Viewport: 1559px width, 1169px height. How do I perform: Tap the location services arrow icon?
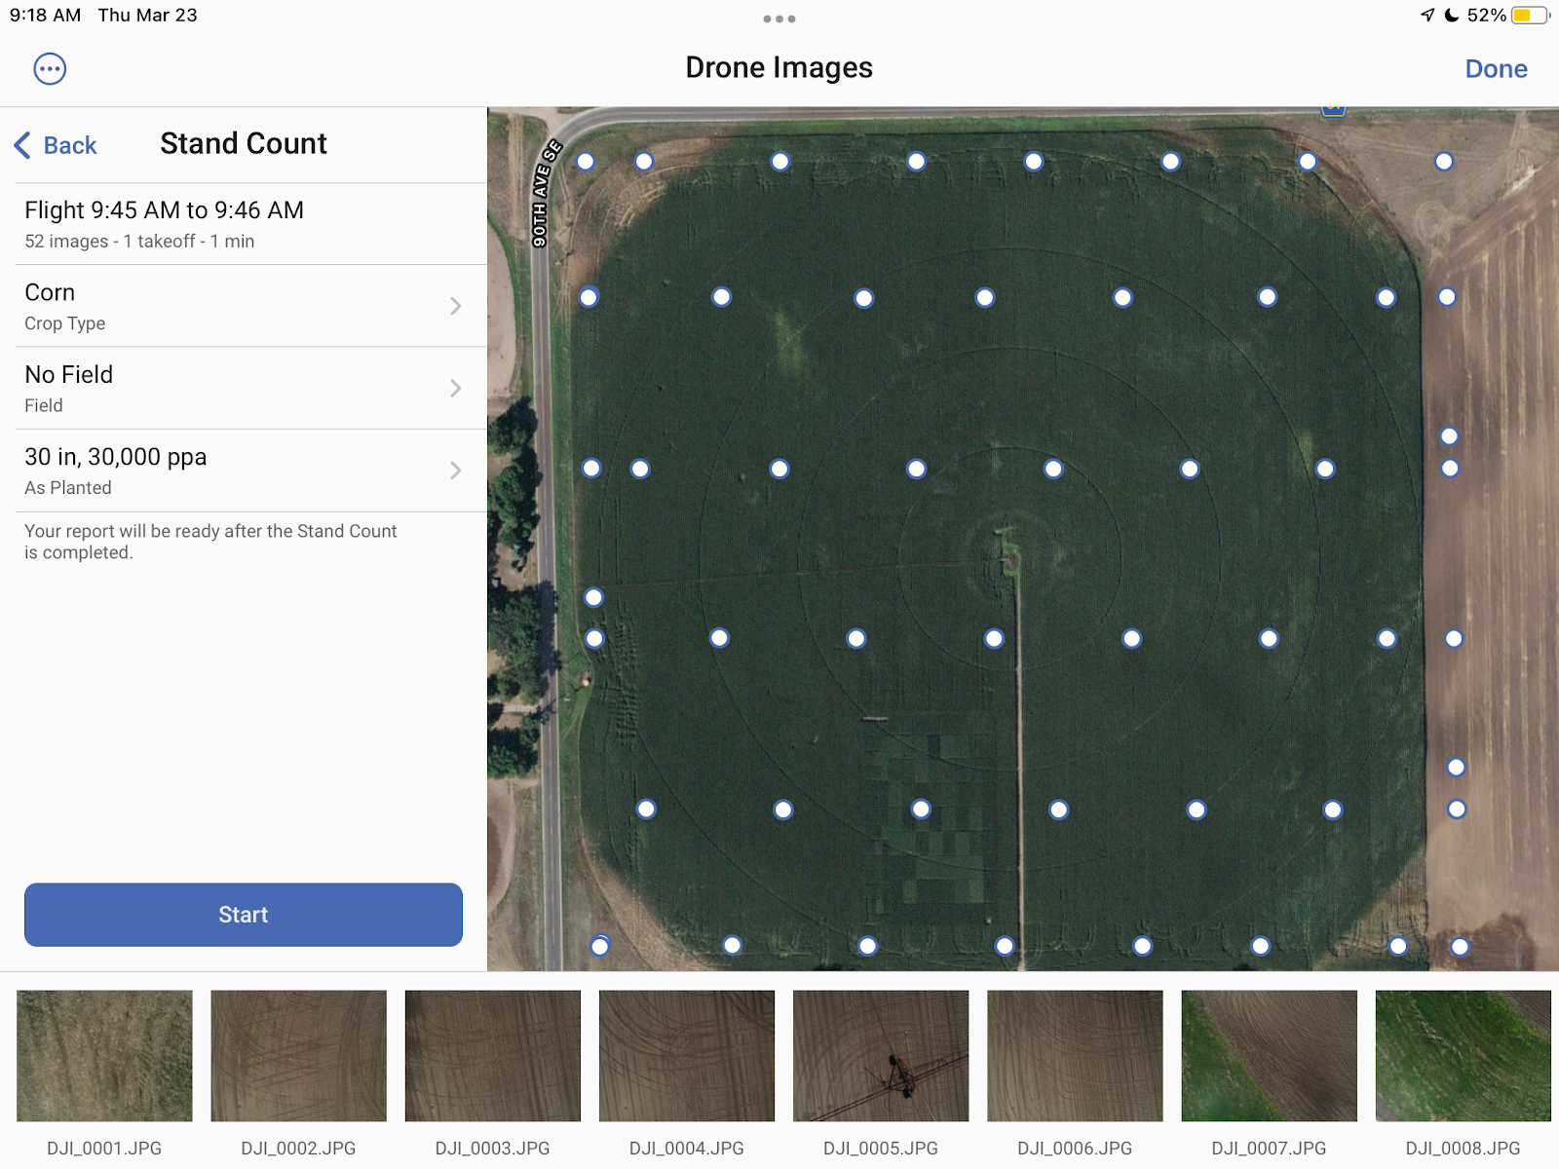coord(1427,15)
